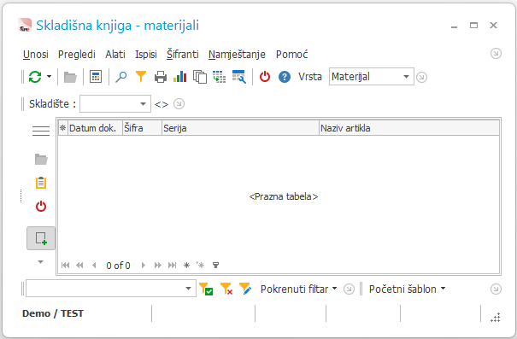Image resolution: width=517 pixels, height=339 pixels.
Task: Click the toolbar options arrow beside Vrsta
Action: click(421, 77)
